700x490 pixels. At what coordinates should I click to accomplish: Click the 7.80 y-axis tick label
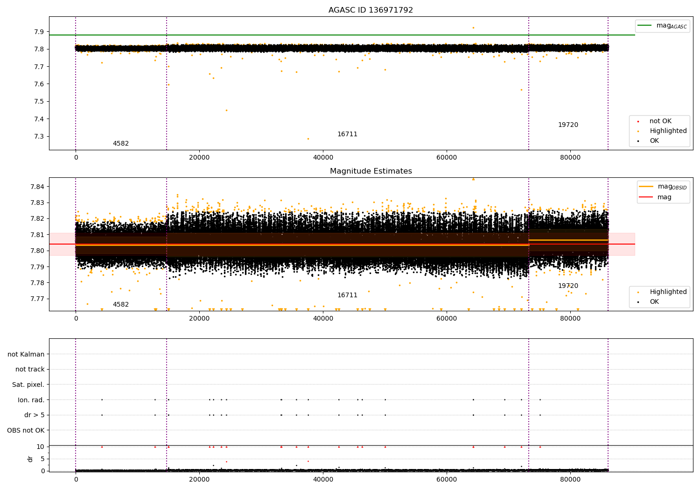point(38,251)
